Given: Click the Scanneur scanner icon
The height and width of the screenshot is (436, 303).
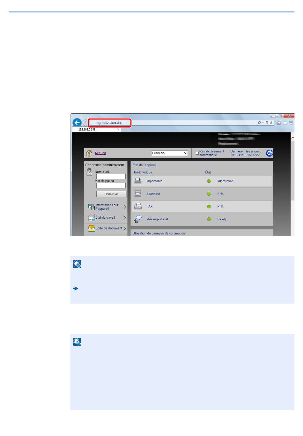Looking at the screenshot, I should point(138,193).
